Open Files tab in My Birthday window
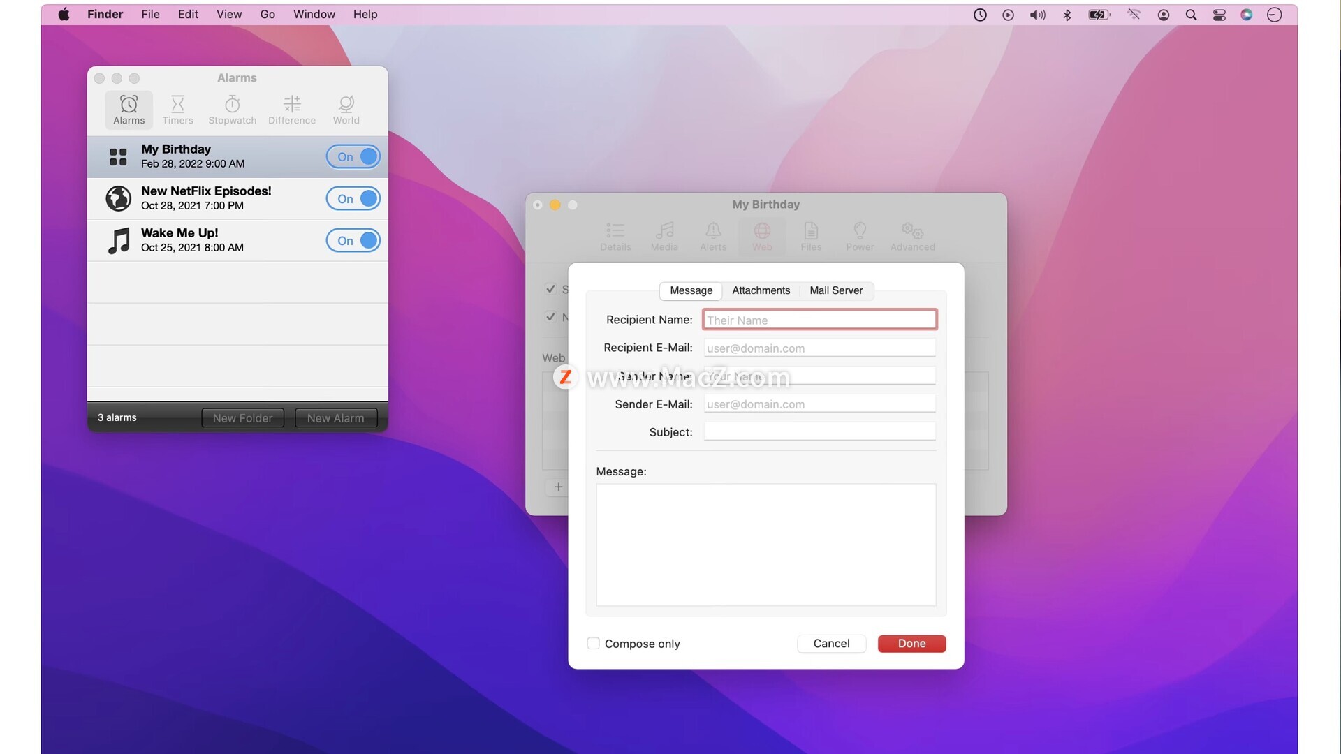The height and width of the screenshot is (754, 1341). click(811, 237)
